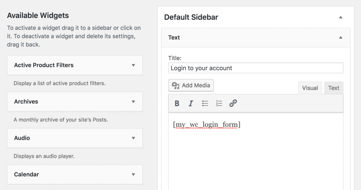Expand the Calendar widget arrow
This screenshot has height=190, width=361.
coord(133,174)
